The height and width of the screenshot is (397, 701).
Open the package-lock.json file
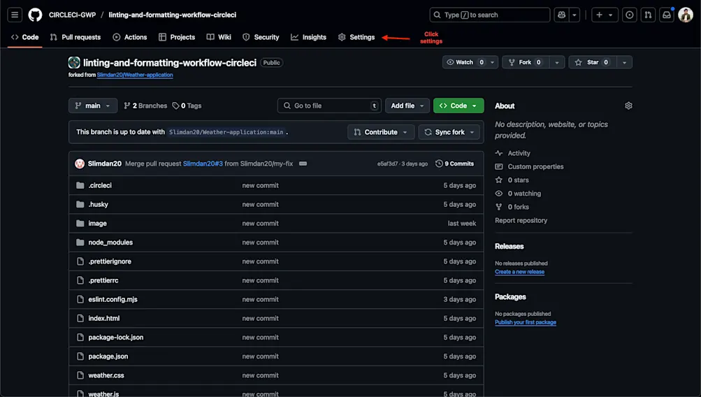[116, 337]
